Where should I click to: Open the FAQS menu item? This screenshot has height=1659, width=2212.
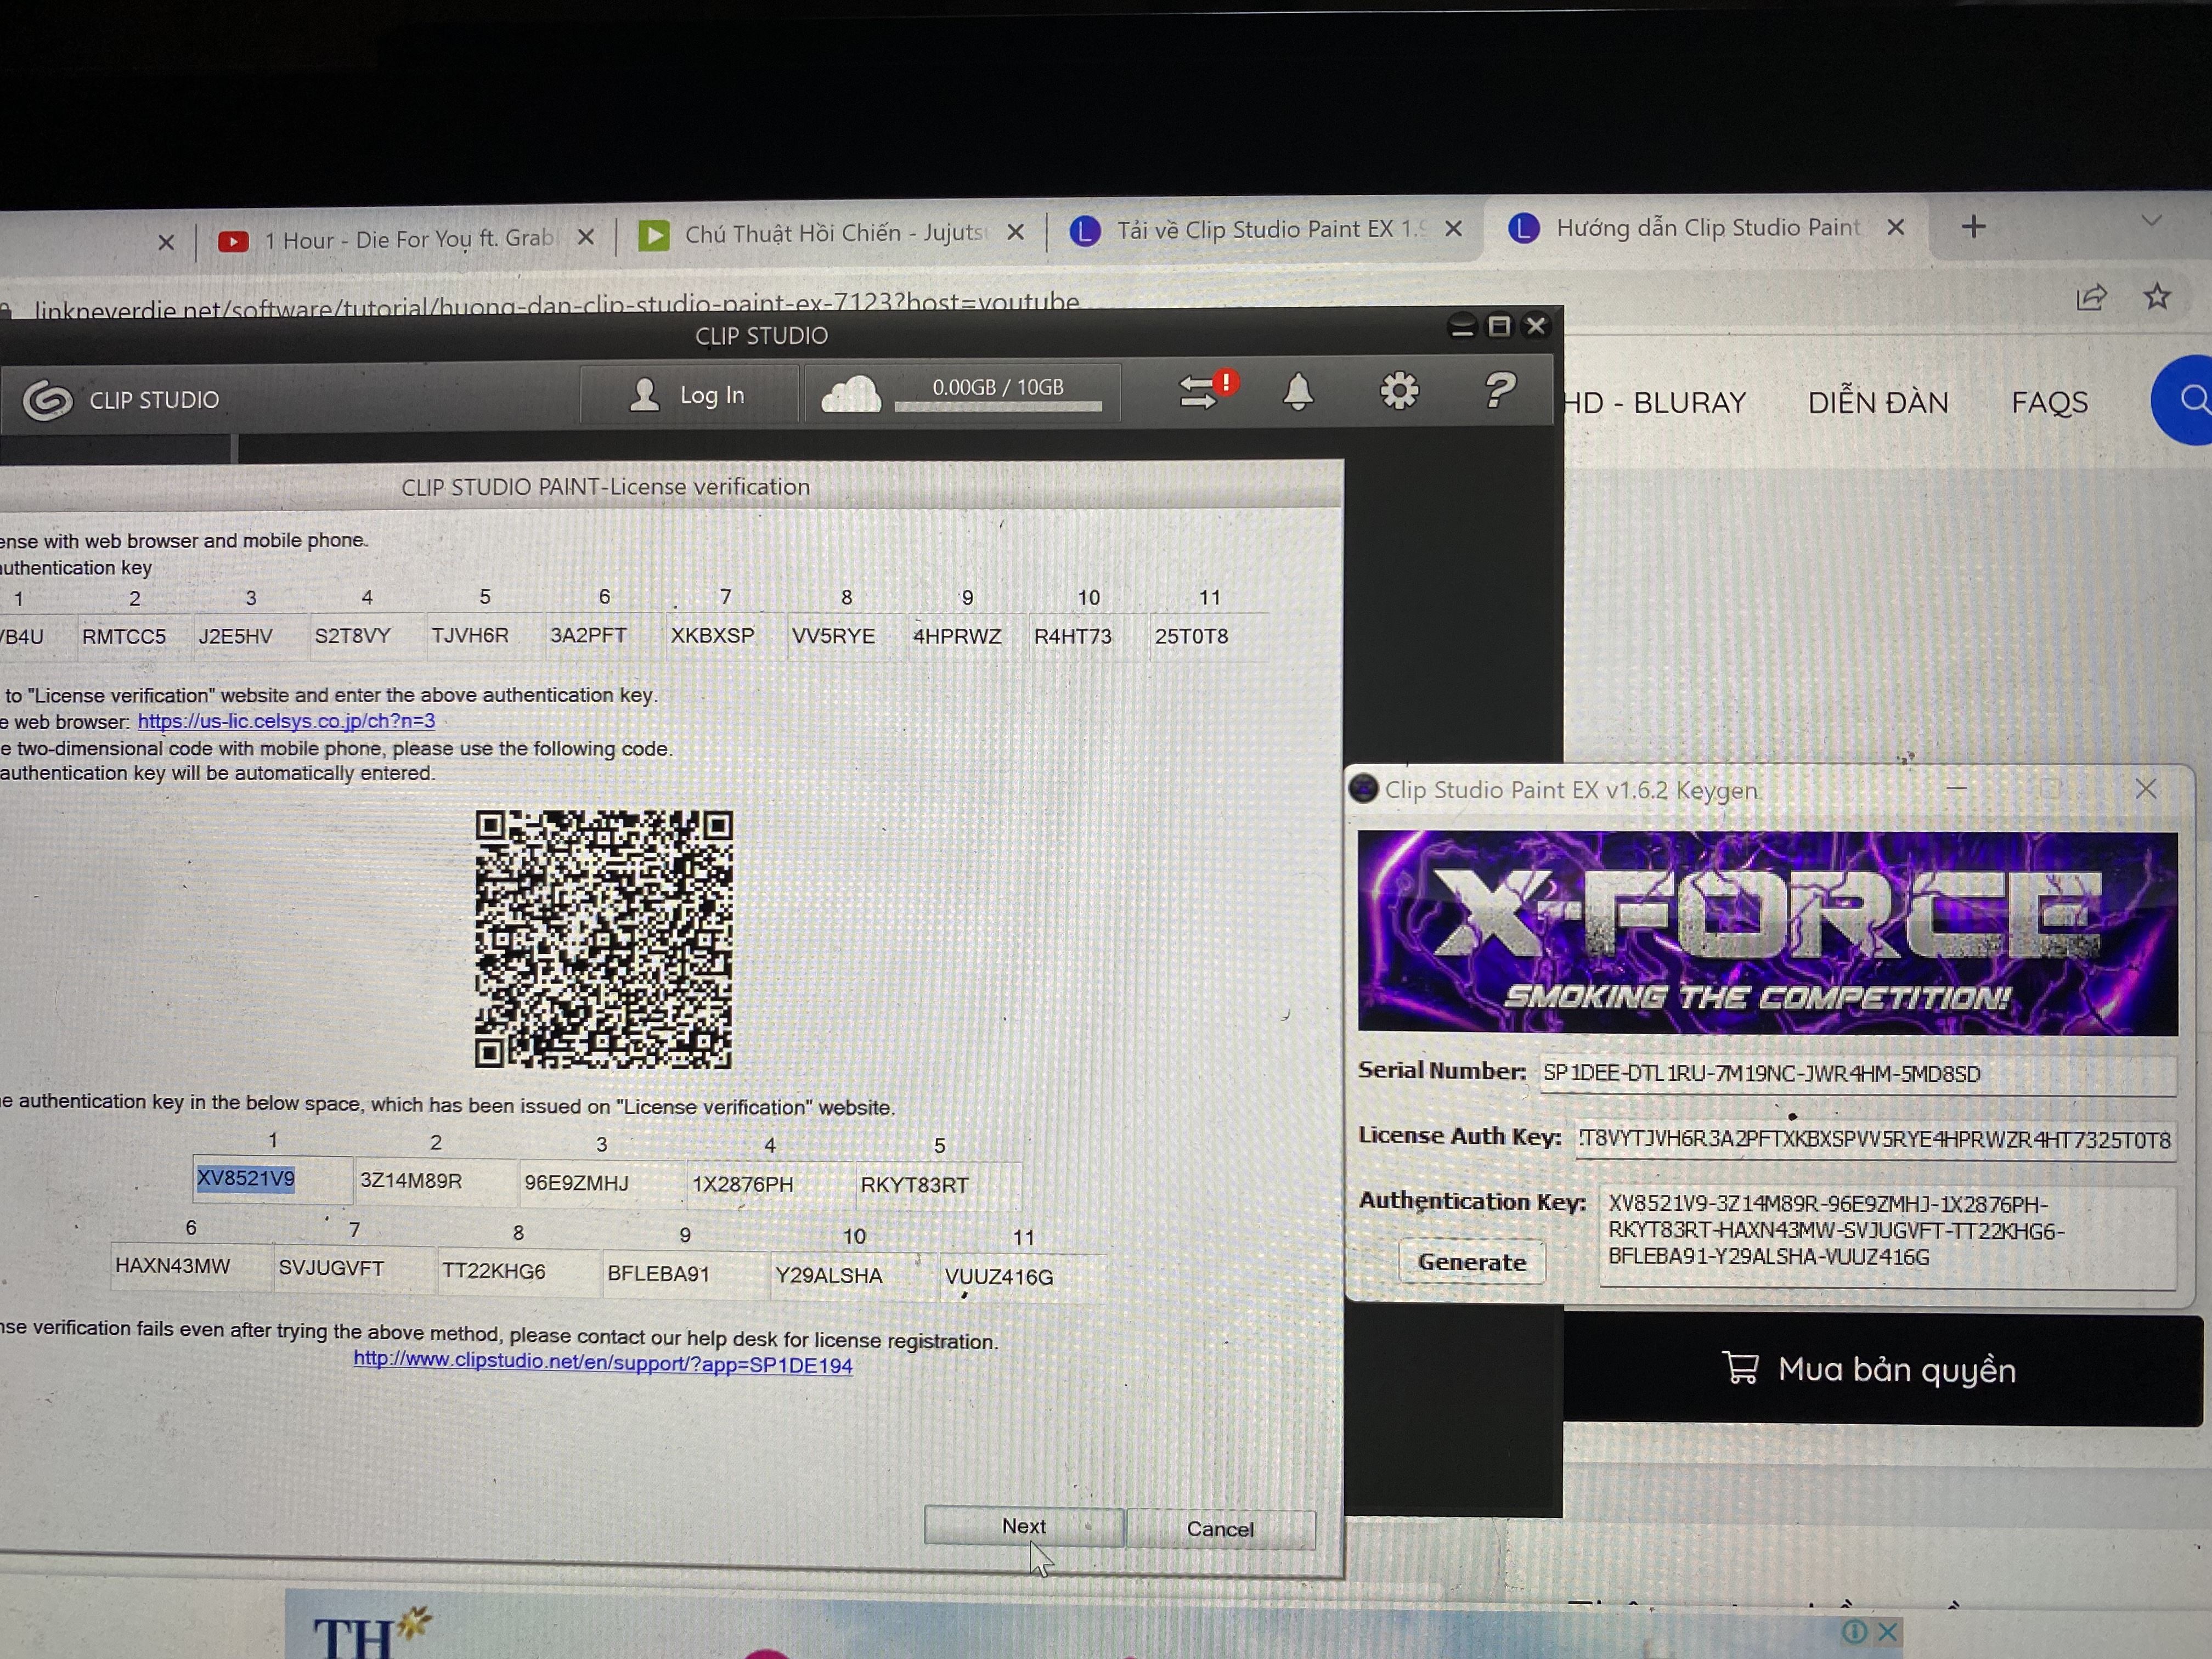click(x=2049, y=403)
